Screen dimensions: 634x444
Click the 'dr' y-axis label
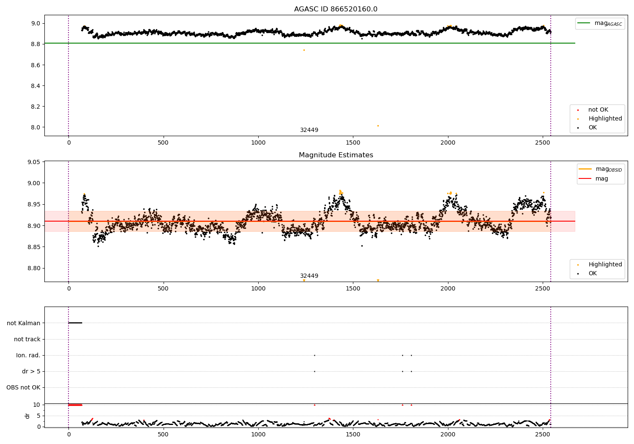pos(27,416)
